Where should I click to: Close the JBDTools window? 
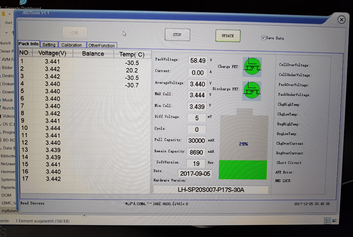point(341,19)
